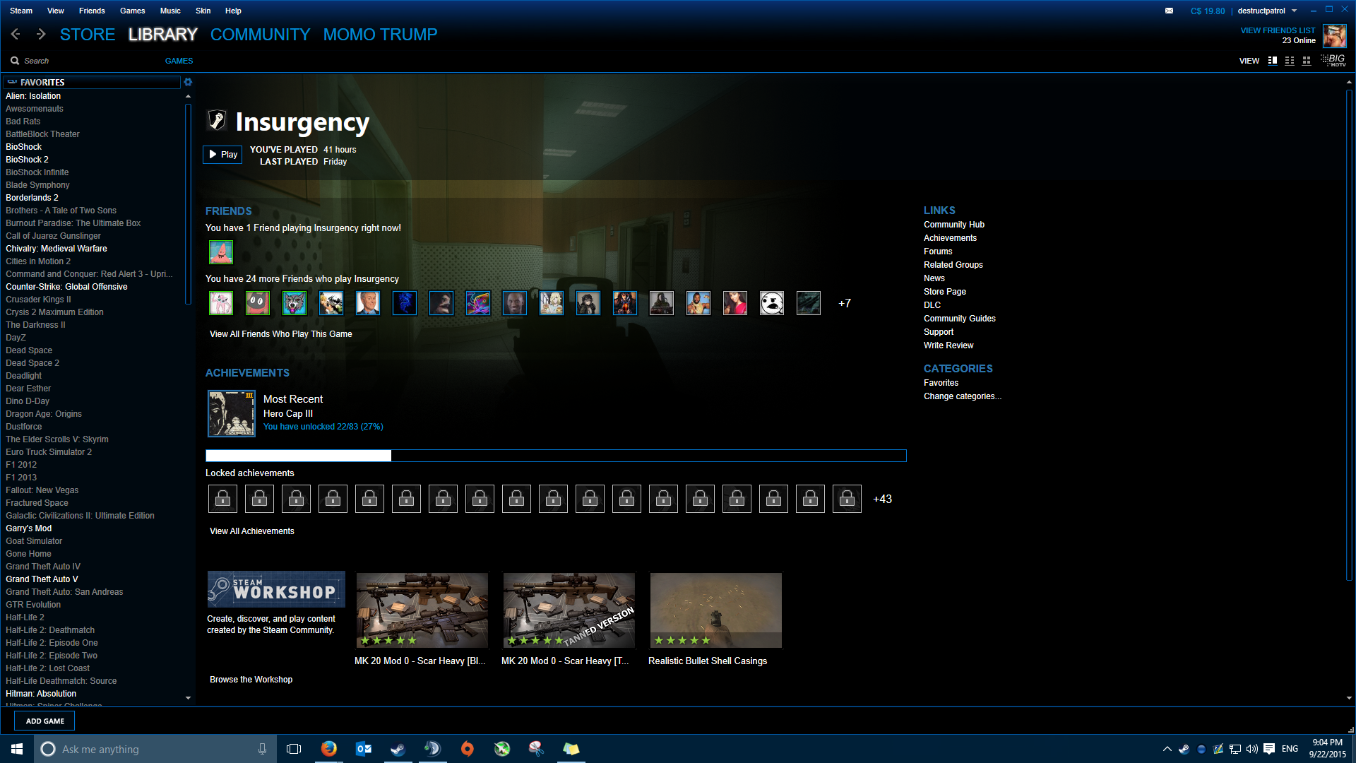Switch to the COMMUNITY tab
This screenshot has width=1356, height=763.
[260, 35]
